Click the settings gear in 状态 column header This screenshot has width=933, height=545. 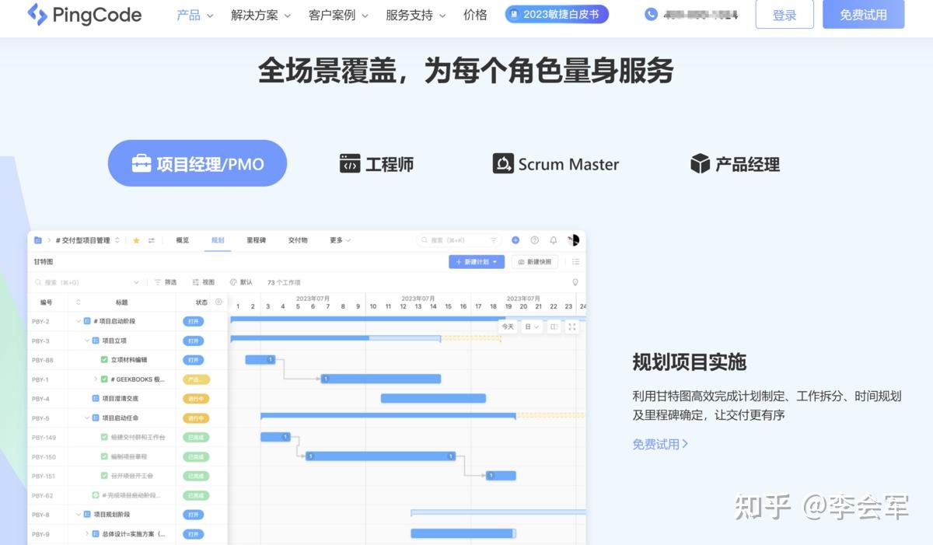click(x=218, y=302)
